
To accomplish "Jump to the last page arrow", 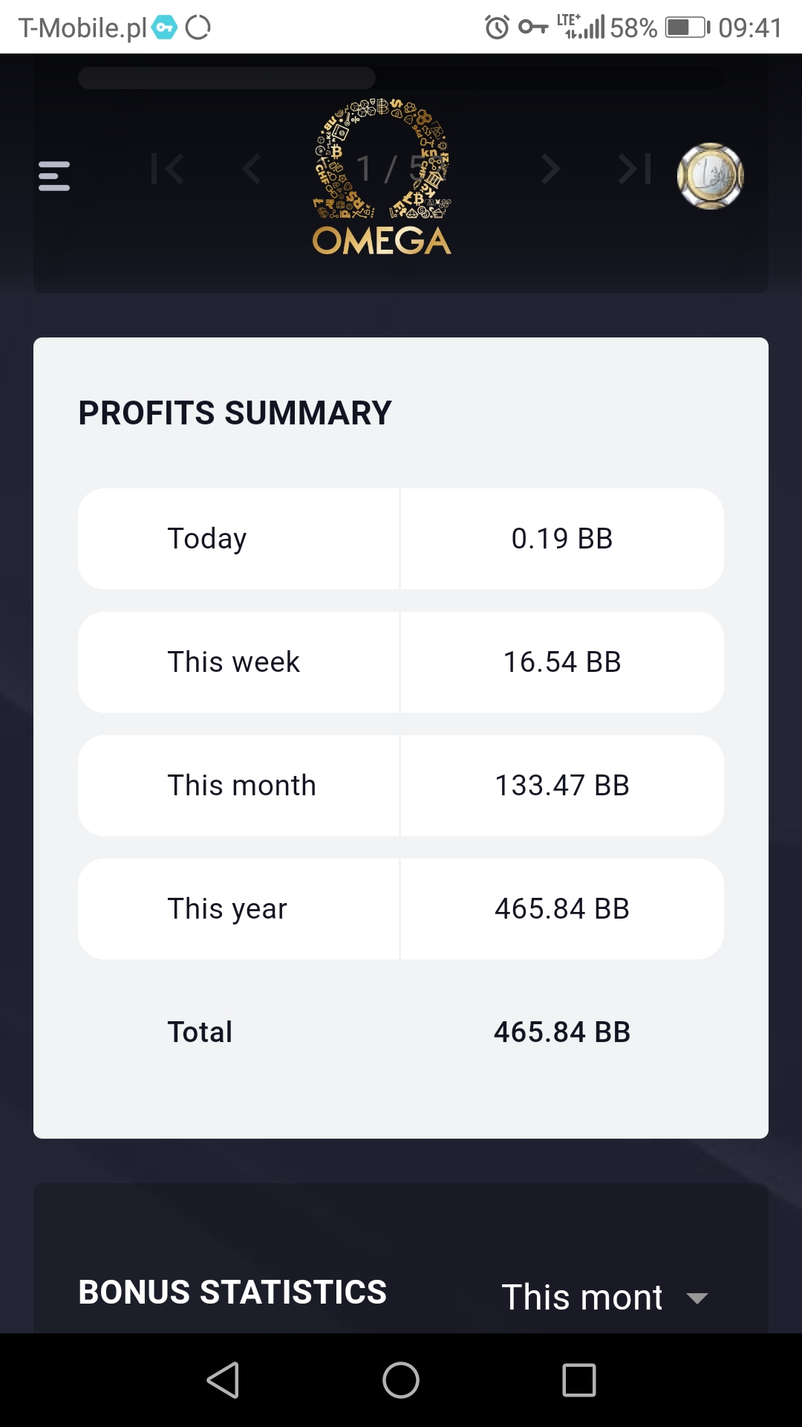I will click(635, 169).
